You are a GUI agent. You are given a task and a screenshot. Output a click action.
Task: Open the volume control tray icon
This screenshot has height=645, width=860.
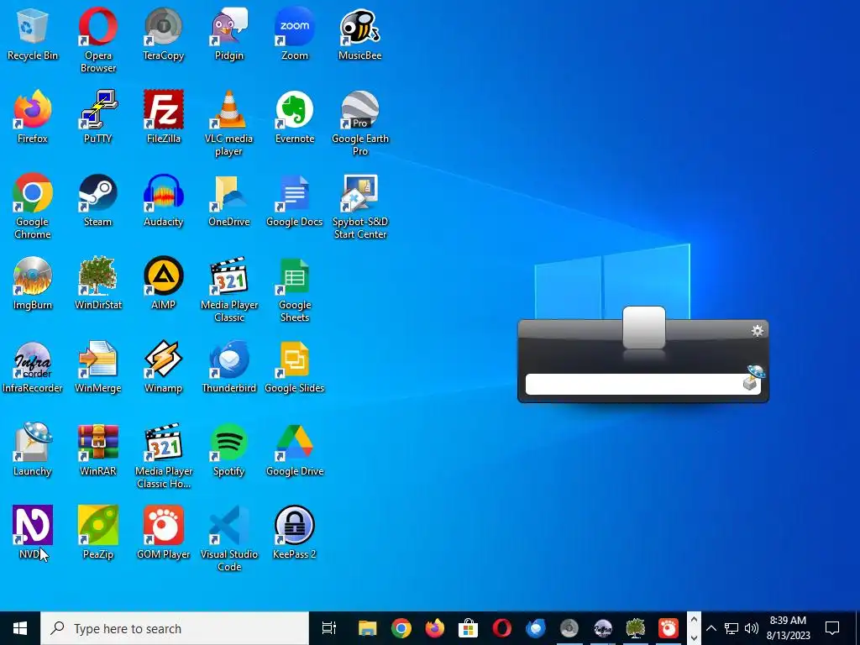tap(752, 628)
